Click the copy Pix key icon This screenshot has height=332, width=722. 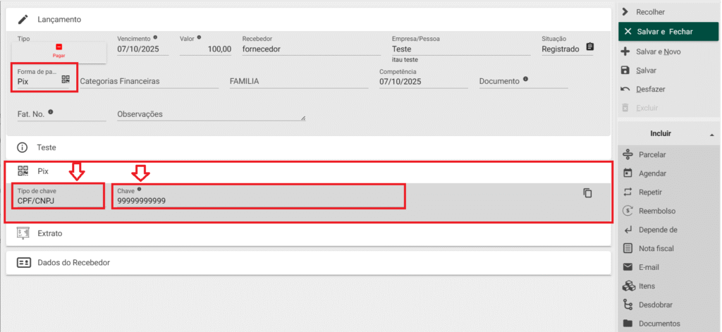coord(587,193)
